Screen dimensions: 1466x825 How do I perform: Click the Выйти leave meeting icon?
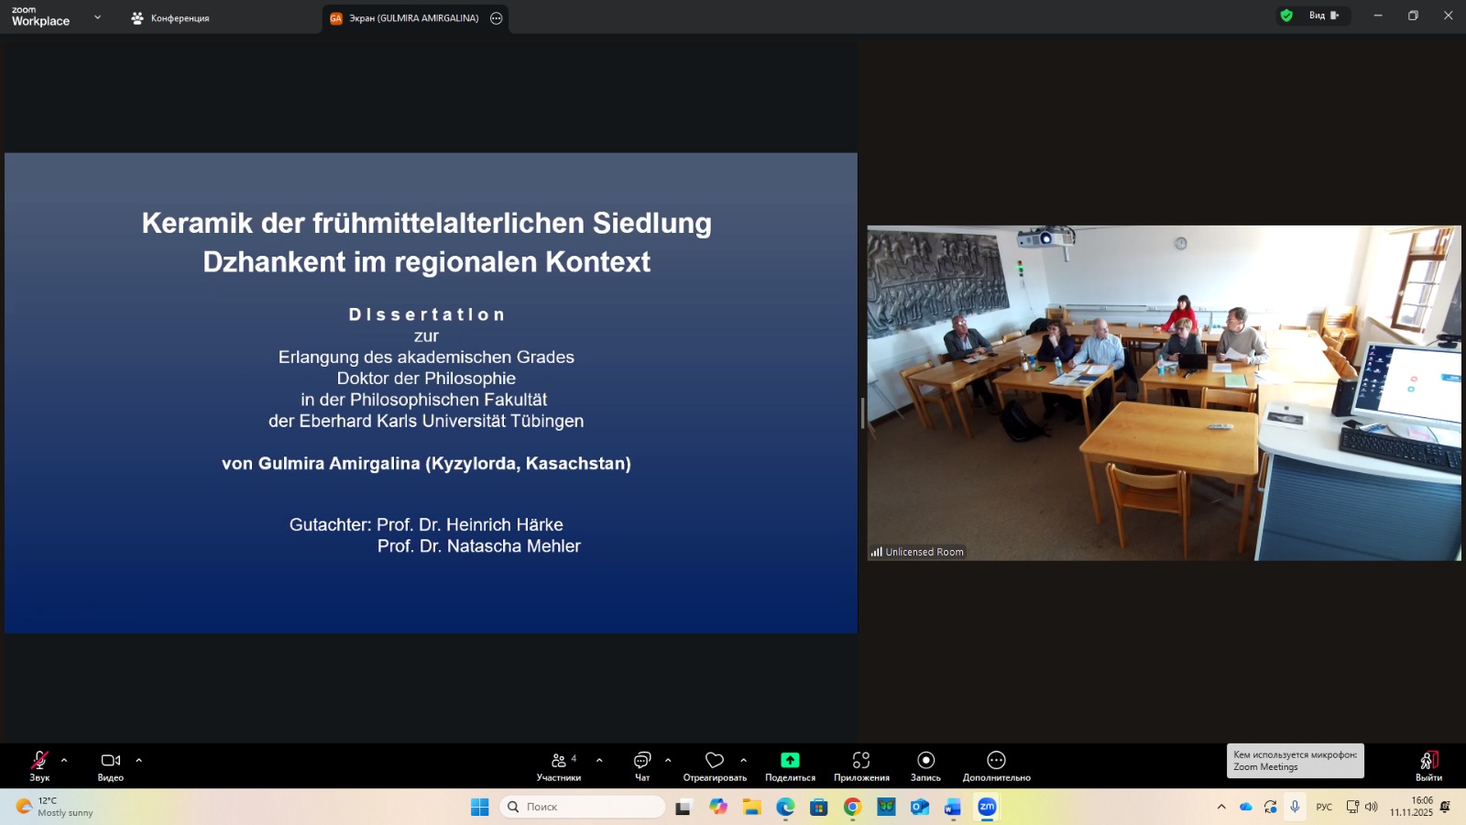(x=1428, y=764)
